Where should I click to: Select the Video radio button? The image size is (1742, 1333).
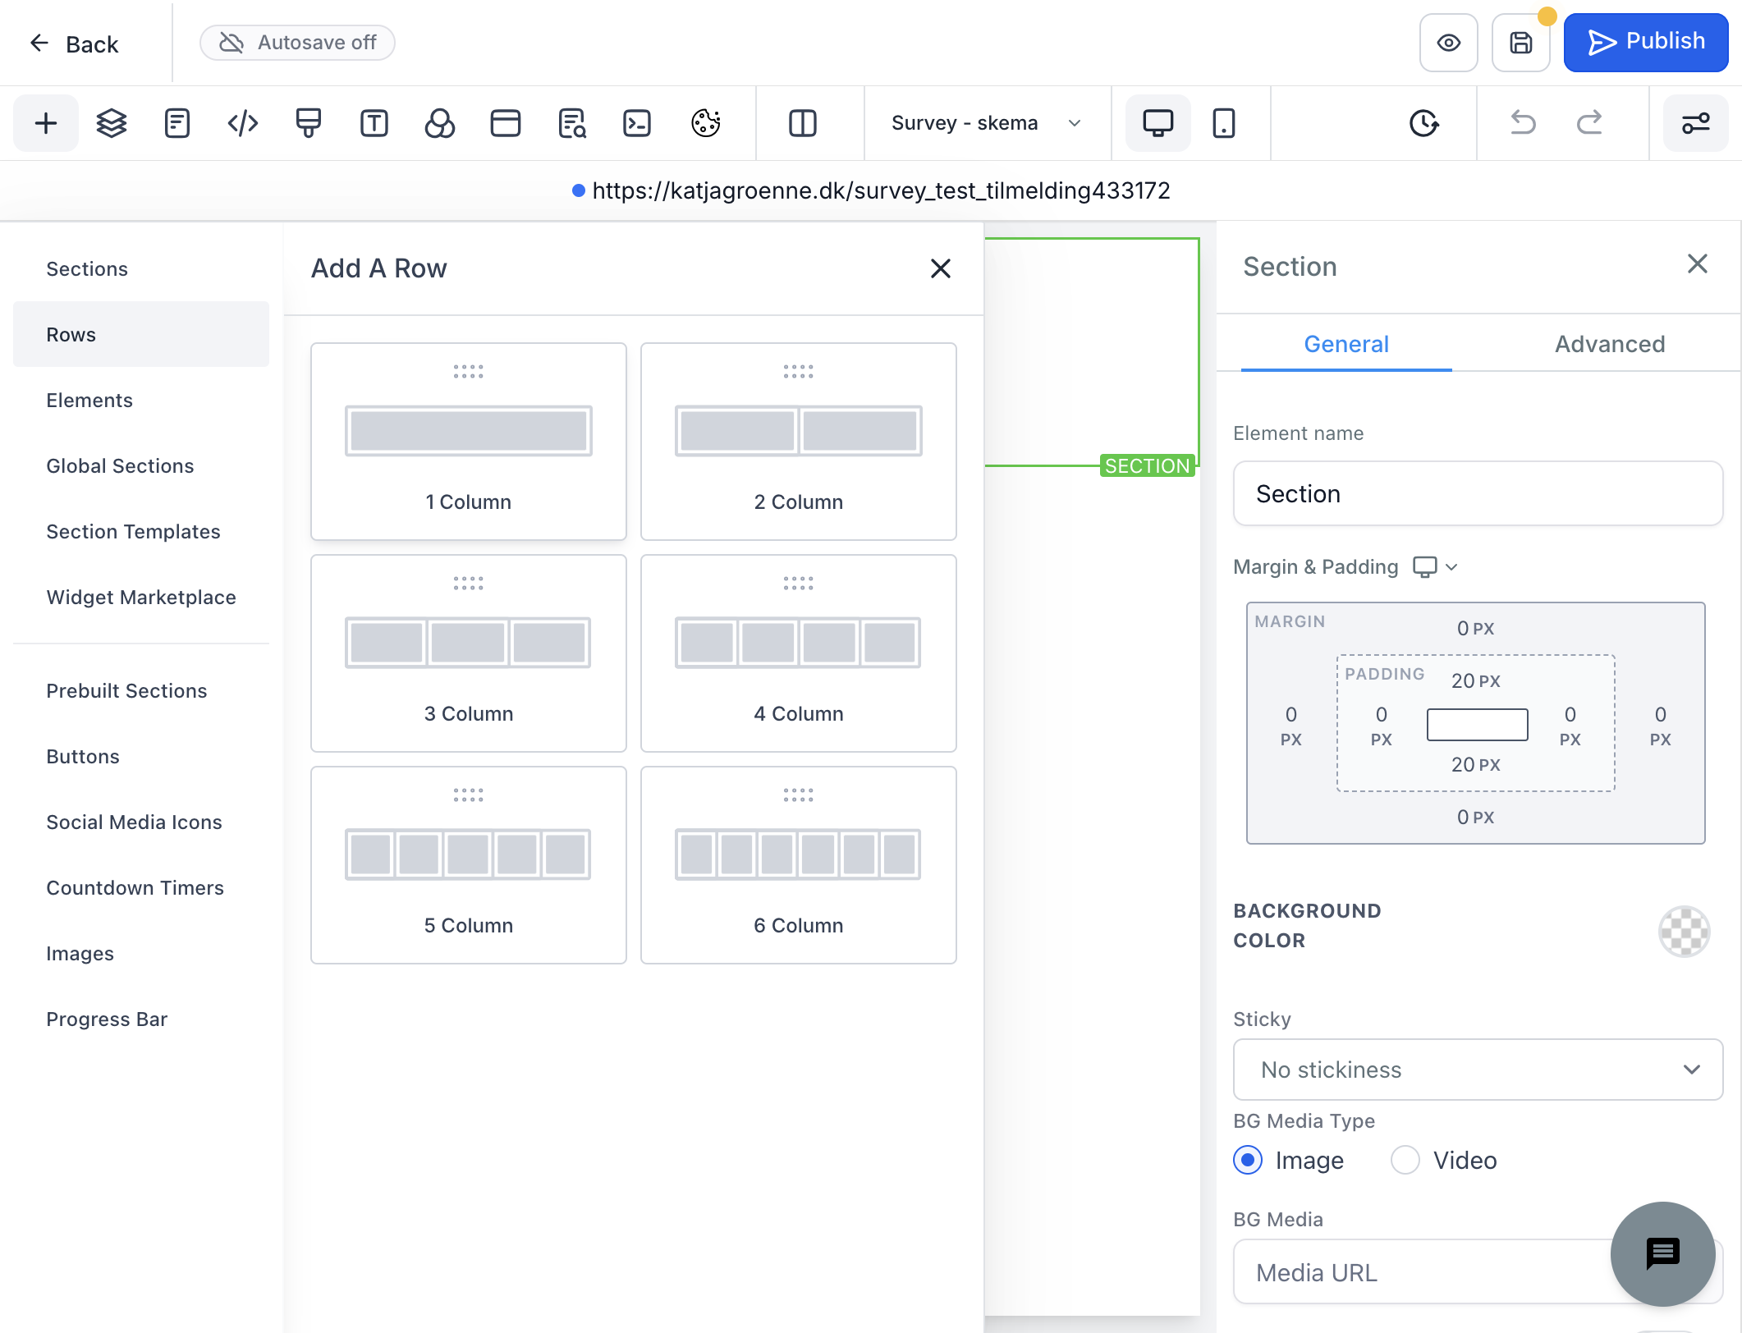(x=1405, y=1160)
